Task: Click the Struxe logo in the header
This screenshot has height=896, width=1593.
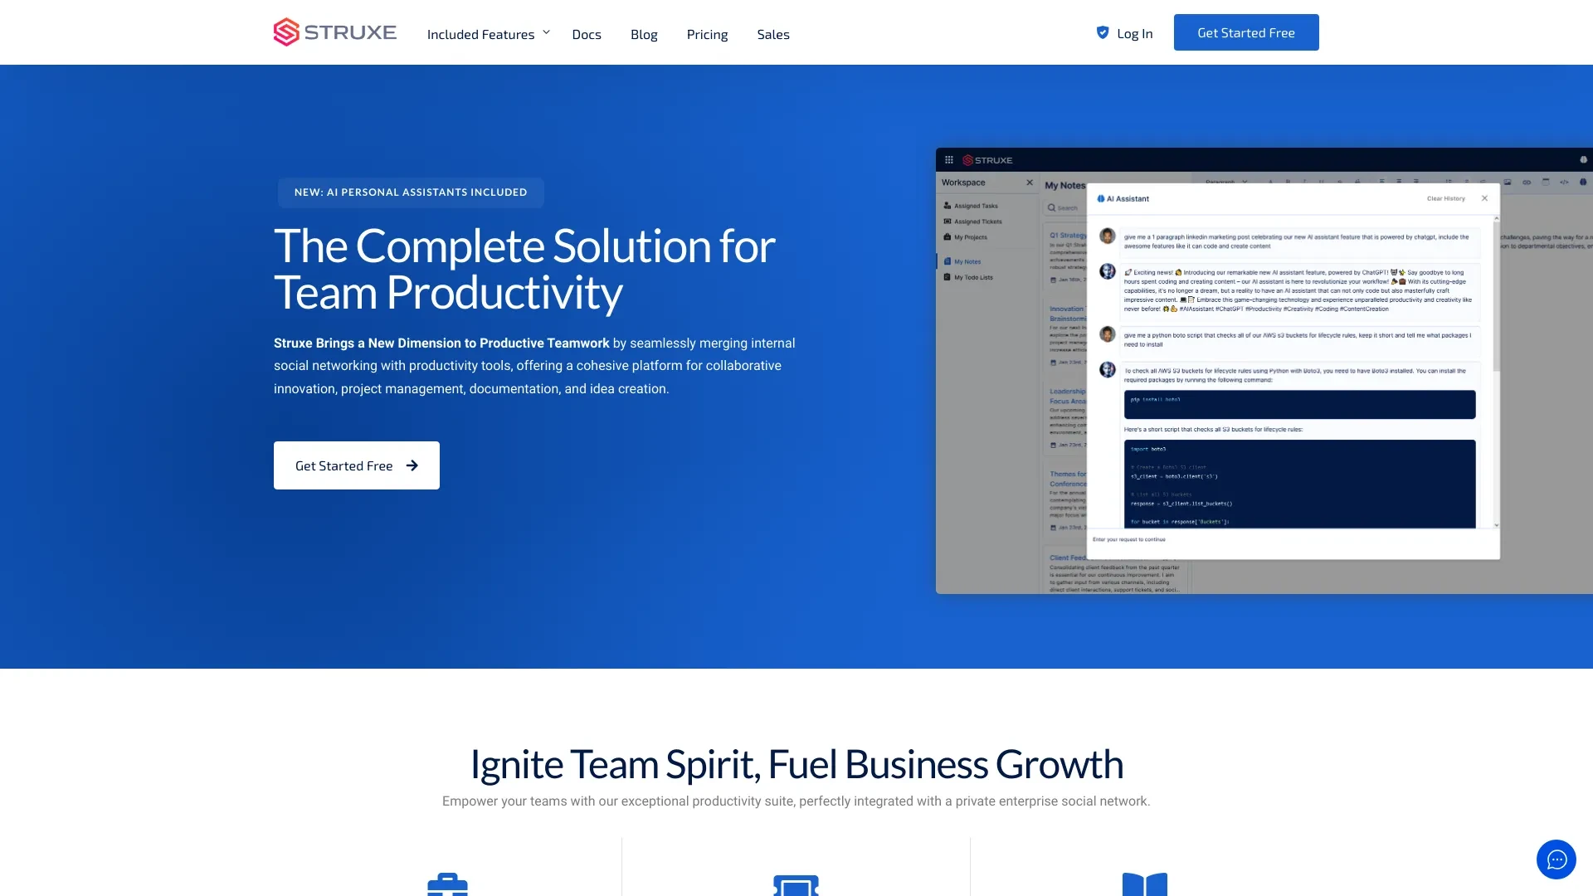Action: click(335, 32)
